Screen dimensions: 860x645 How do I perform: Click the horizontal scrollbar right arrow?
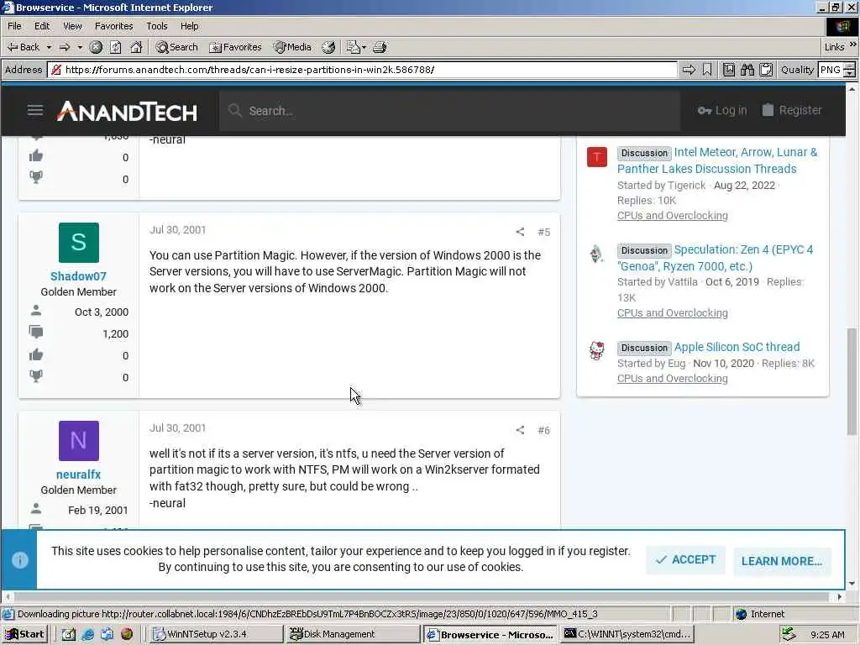(x=839, y=597)
